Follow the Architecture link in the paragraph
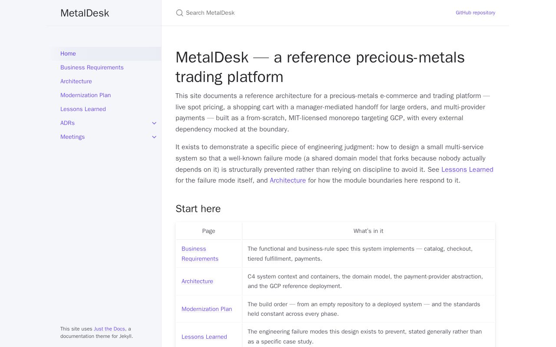The image size is (556, 347). coord(288,180)
